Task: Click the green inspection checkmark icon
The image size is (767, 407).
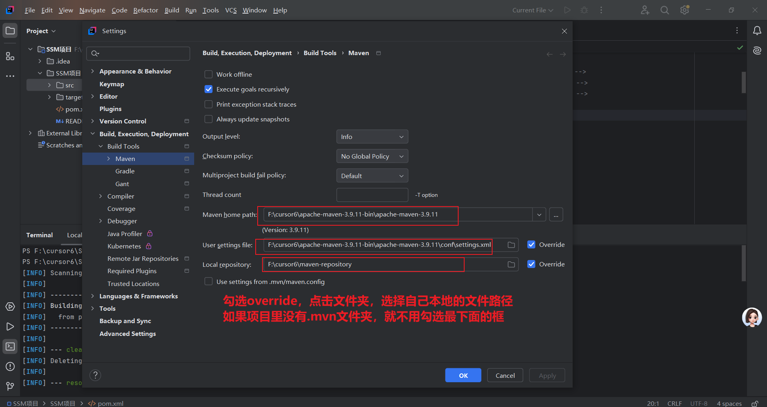Action: 740,48
